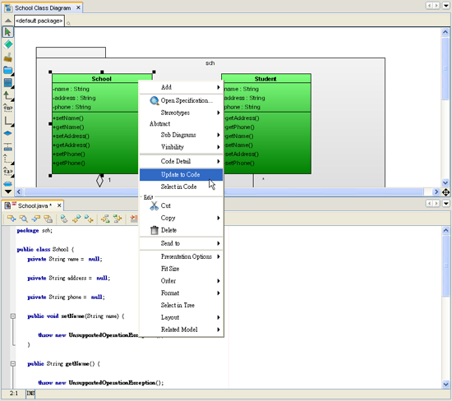Viewport: 452px width, 401px height.
Task: Close the School Class Diagram tab
Action: (78, 7)
